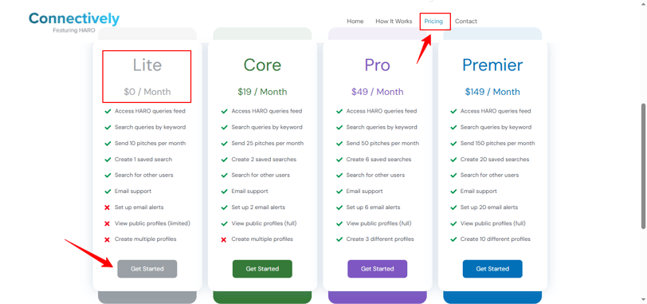This screenshot has width=647, height=304.
Task: Click Premier plan Get Started button
Action: 492,269
